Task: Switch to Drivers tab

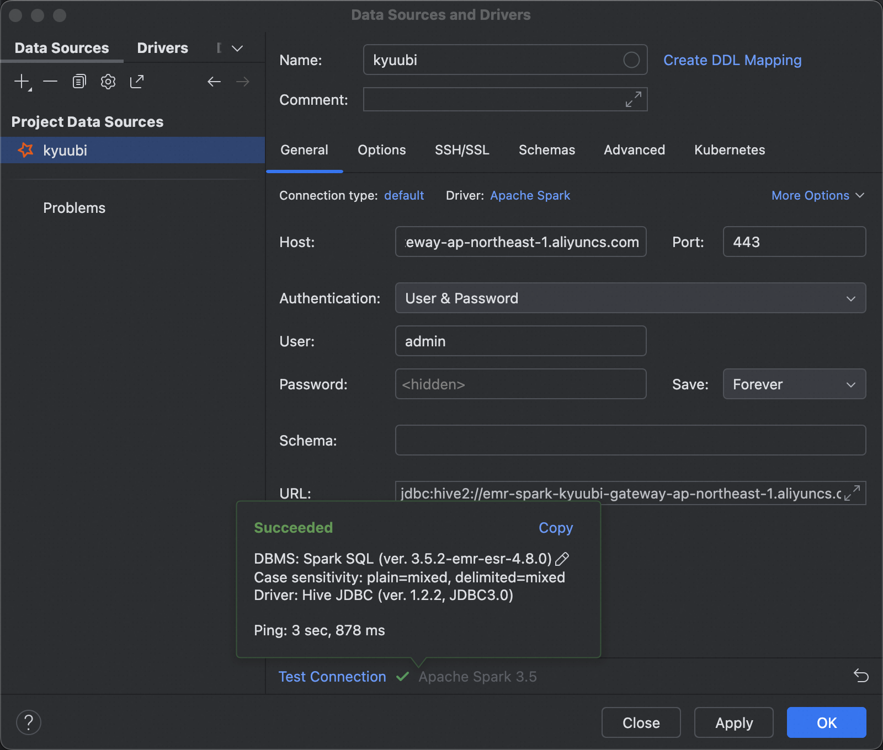Action: click(x=163, y=48)
